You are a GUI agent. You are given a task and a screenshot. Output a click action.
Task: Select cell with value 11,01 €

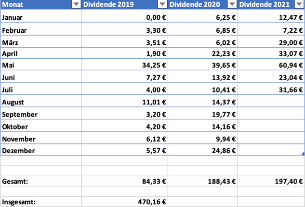click(x=125, y=101)
